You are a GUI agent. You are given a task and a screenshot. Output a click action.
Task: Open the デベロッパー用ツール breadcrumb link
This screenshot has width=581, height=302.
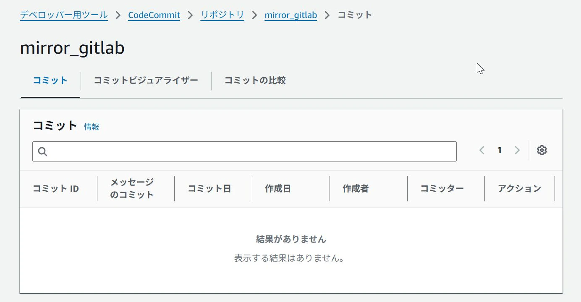(64, 15)
